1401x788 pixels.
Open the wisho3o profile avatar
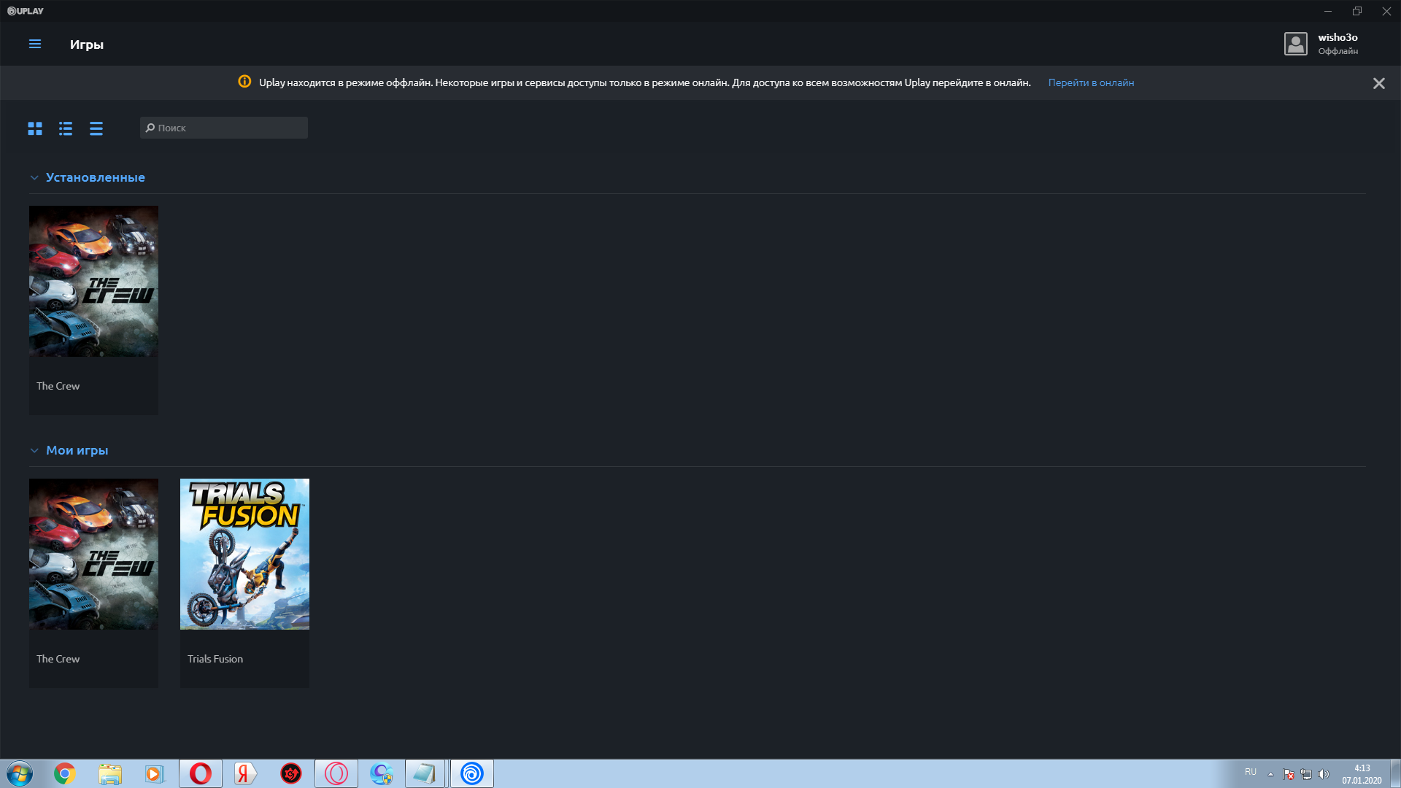click(x=1296, y=44)
